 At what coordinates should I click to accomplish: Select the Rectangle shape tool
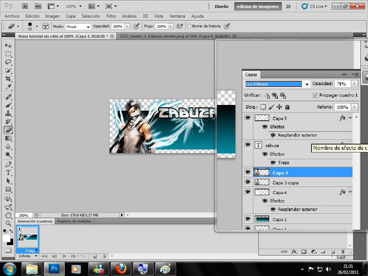[8, 189]
